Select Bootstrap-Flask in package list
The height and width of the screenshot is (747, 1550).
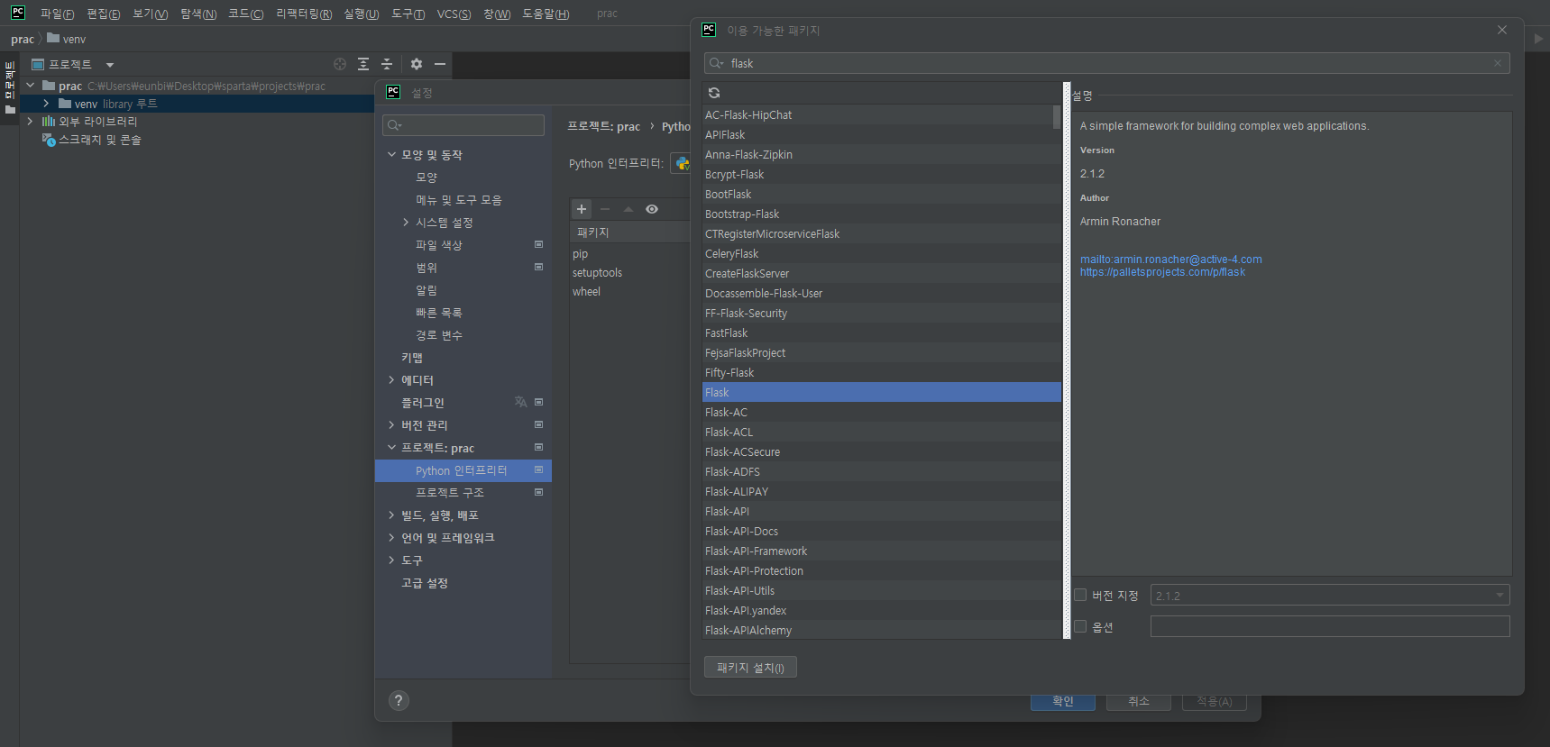coord(881,214)
